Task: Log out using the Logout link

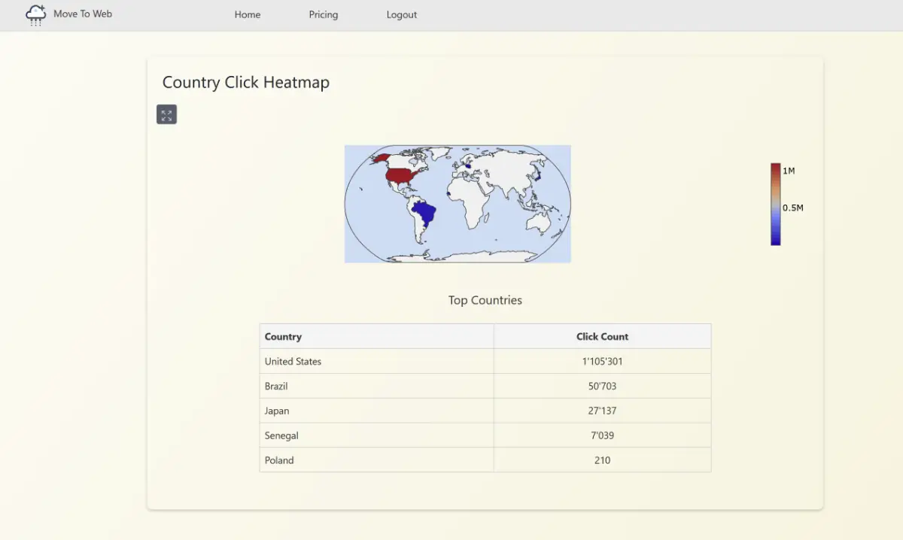Action: [x=401, y=14]
